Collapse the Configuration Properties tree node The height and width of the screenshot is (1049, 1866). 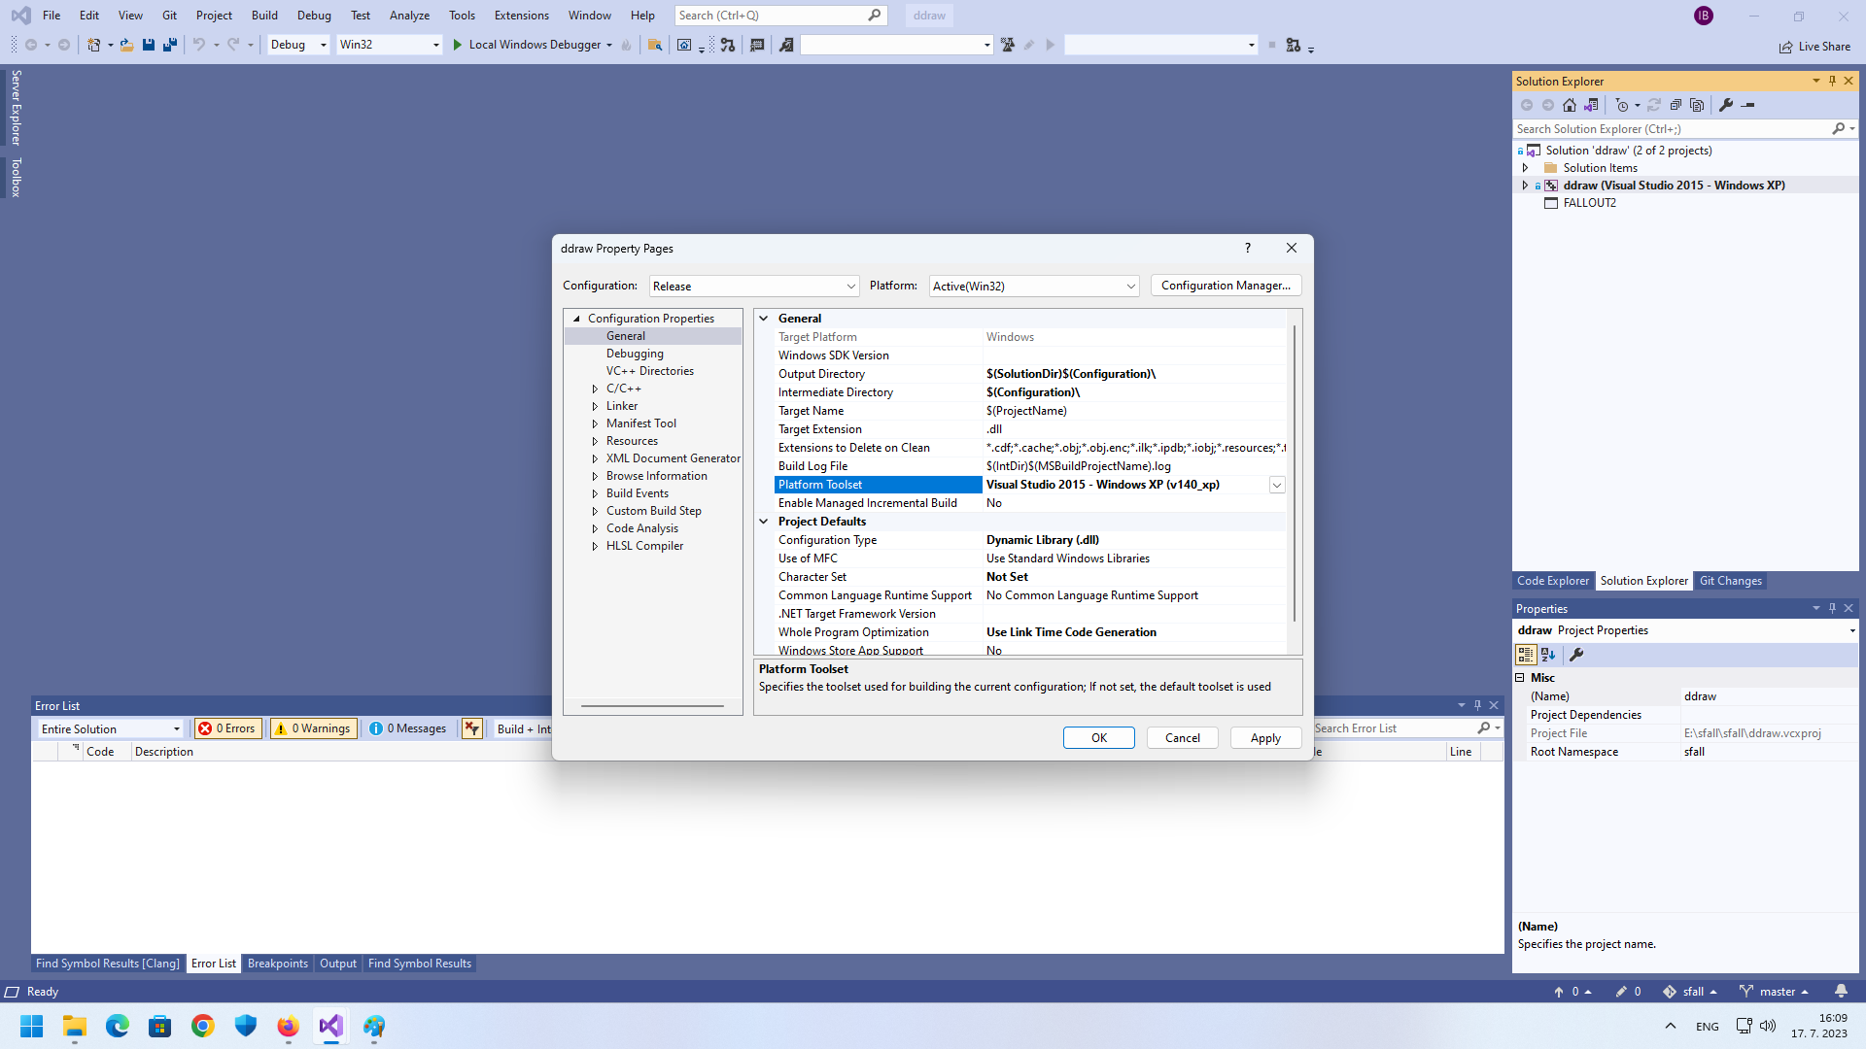point(576,319)
